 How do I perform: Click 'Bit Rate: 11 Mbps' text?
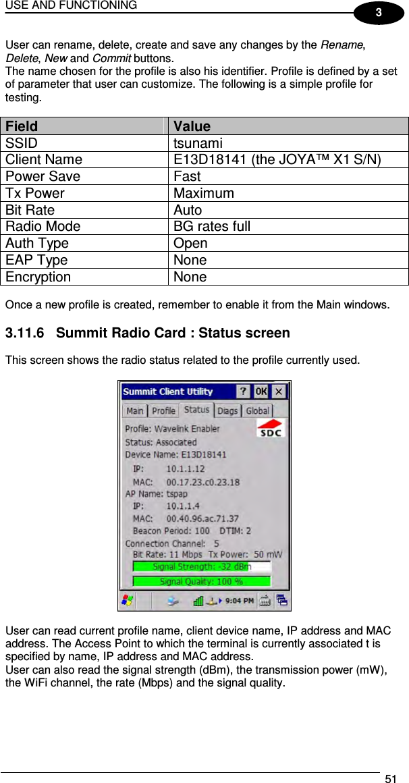click(167, 554)
